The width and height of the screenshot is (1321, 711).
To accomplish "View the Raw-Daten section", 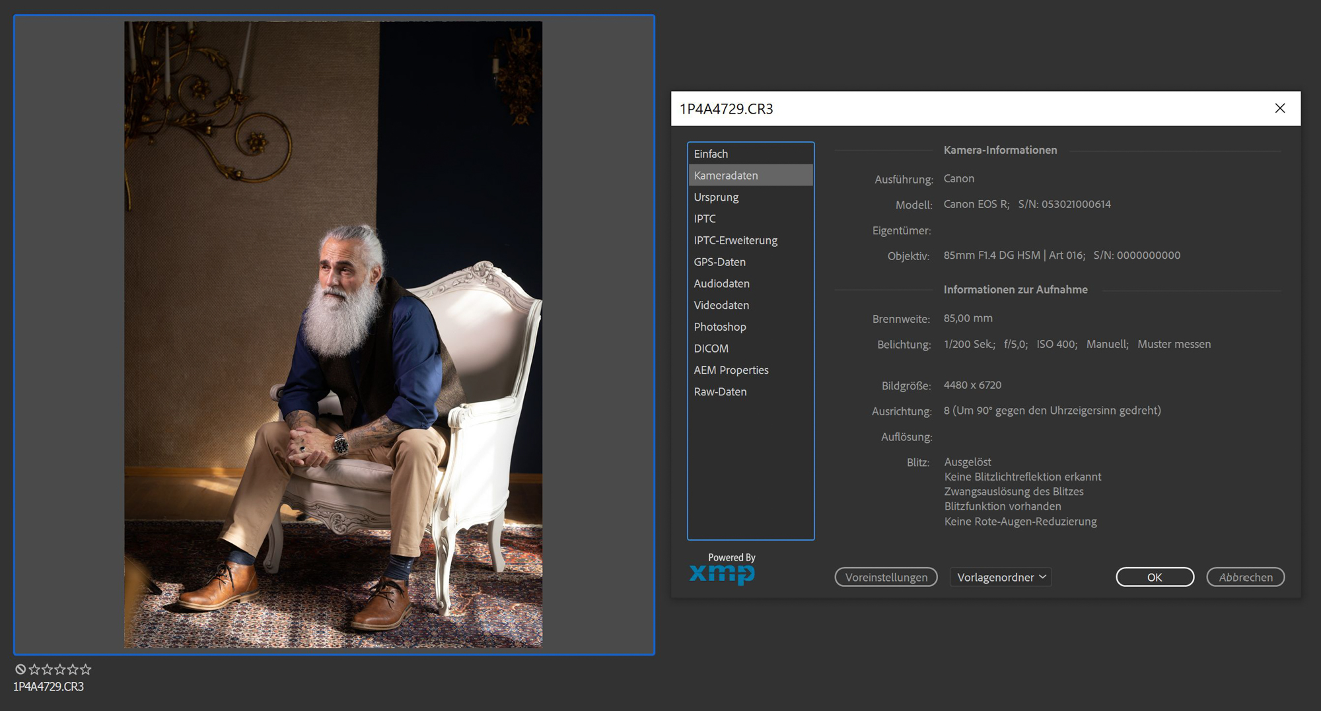I will tap(720, 392).
